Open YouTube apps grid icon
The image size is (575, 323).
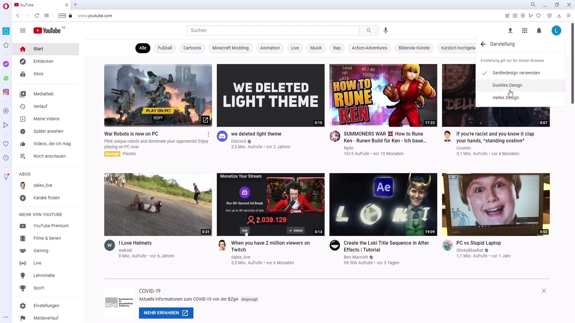click(525, 31)
